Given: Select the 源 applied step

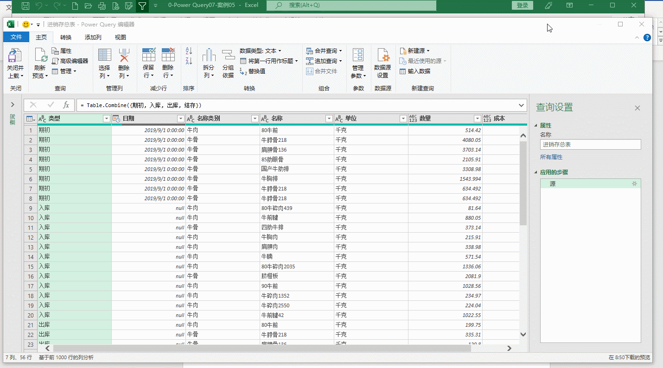Looking at the screenshot, I should pos(591,184).
